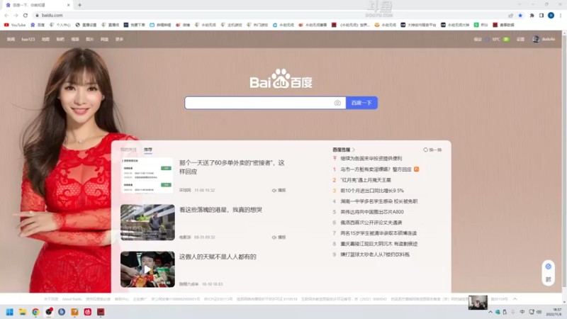
Task: Open article 看这些落魄的港星
Action: (220, 210)
